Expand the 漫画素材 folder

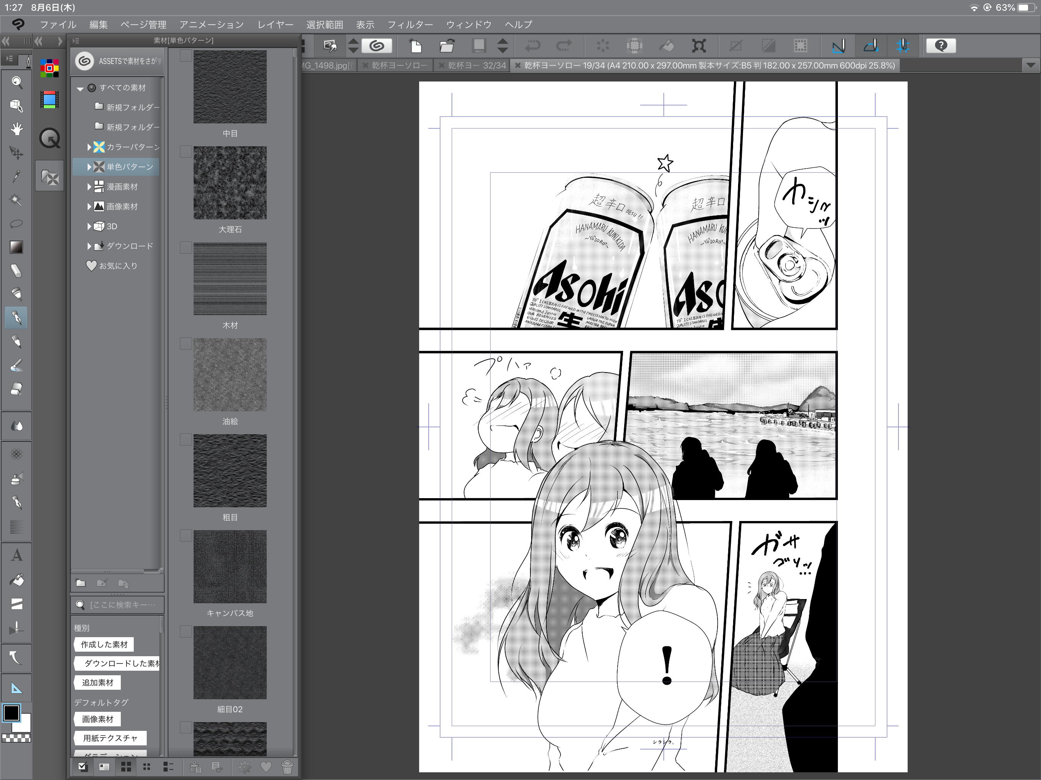click(x=89, y=187)
